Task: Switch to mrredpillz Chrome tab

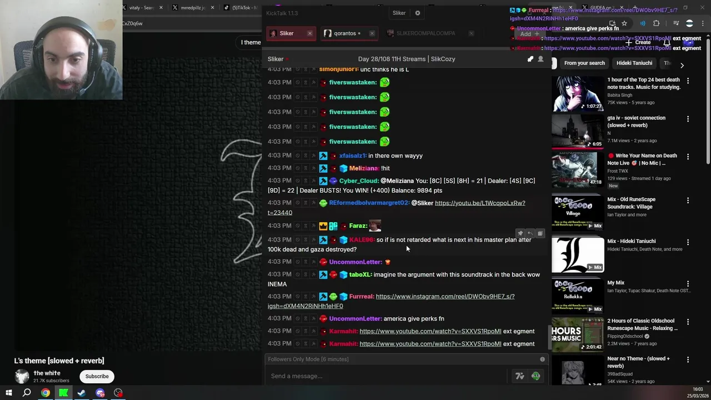Action: click(x=193, y=8)
